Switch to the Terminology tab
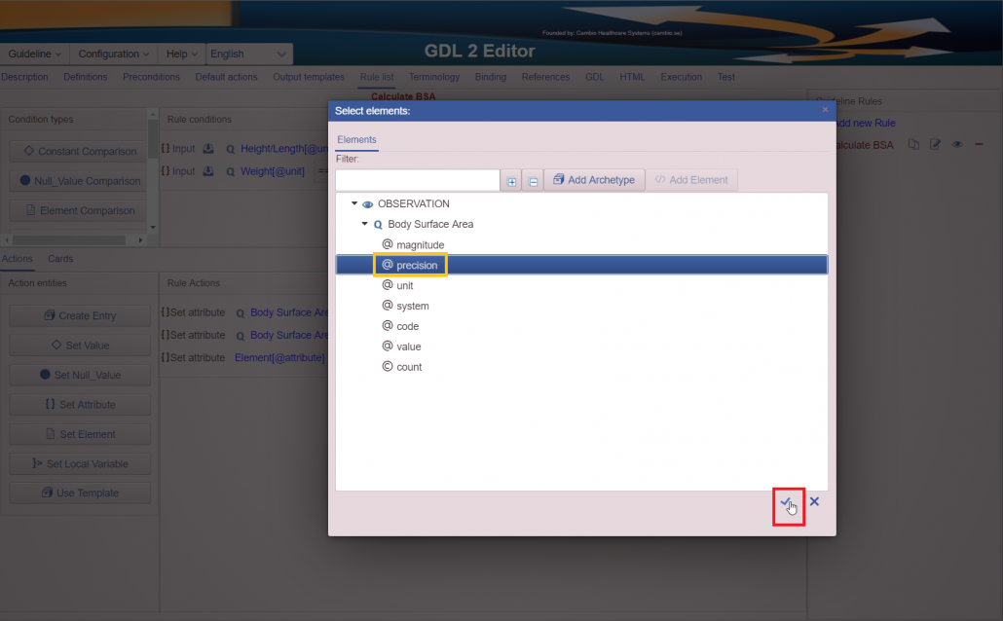 pyautogui.click(x=433, y=77)
